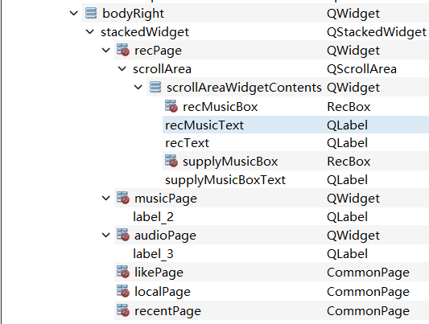The height and width of the screenshot is (324, 429).
Task: Click RecBox class of recMusicBox
Action: [x=349, y=107]
